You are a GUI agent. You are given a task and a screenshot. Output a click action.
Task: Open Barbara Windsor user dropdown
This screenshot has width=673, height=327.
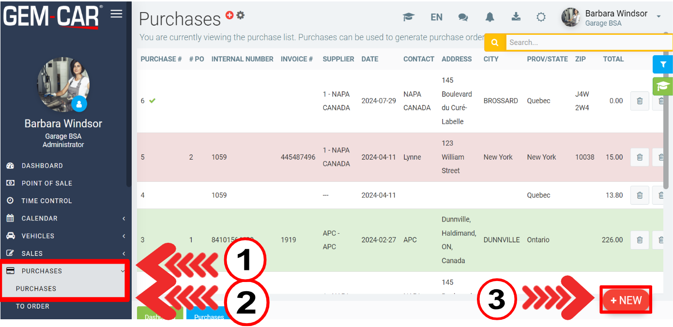pyautogui.click(x=612, y=17)
